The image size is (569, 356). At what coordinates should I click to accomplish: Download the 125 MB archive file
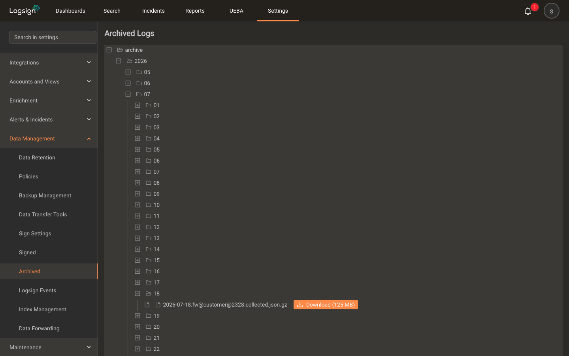coord(326,305)
